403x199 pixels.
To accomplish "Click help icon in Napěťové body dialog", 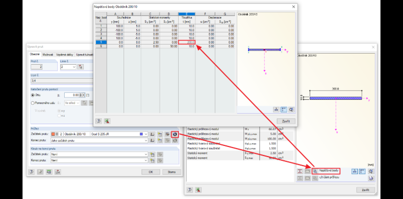I will (x=99, y=121).
